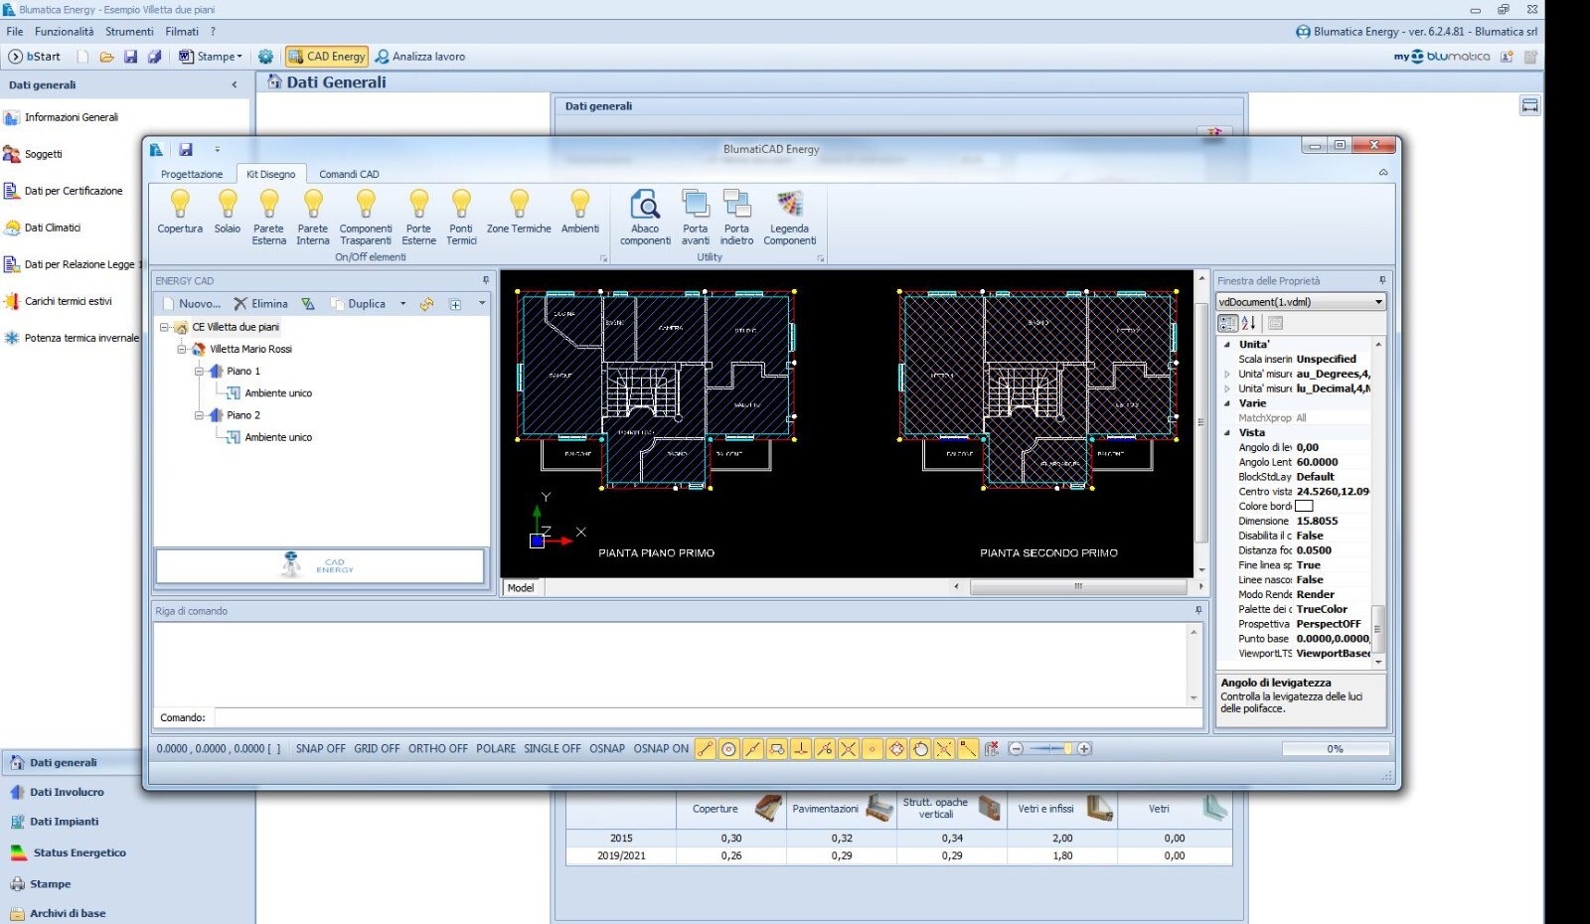Open the Filmati menu
The image size is (1590, 924).
point(182,32)
